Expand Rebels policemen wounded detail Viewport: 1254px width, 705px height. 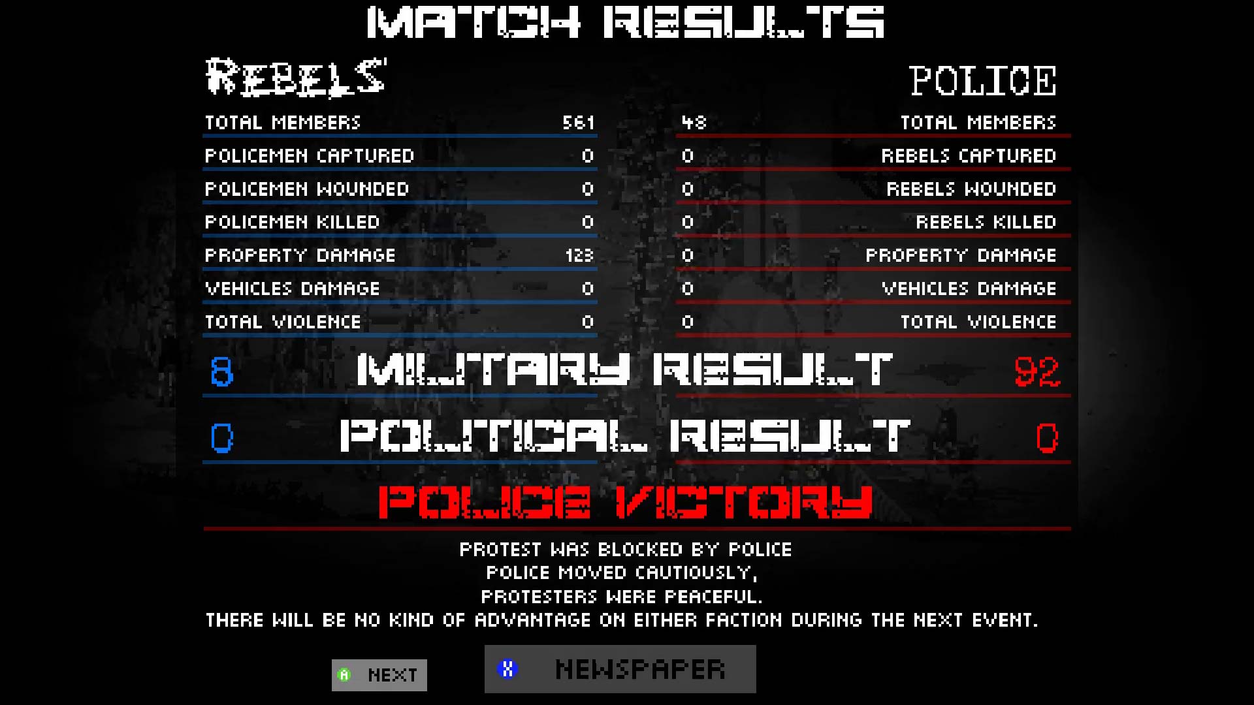(x=398, y=189)
